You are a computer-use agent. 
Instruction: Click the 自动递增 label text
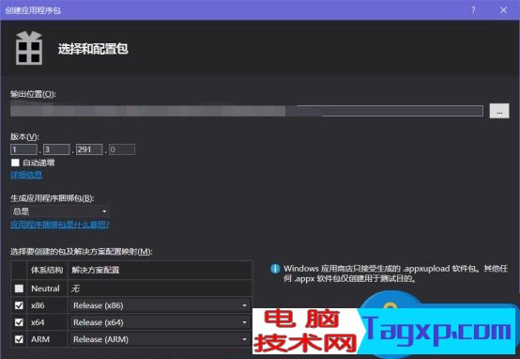click(x=38, y=163)
